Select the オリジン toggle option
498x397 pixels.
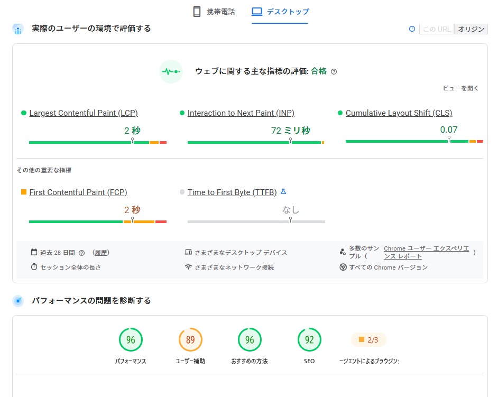click(x=471, y=29)
